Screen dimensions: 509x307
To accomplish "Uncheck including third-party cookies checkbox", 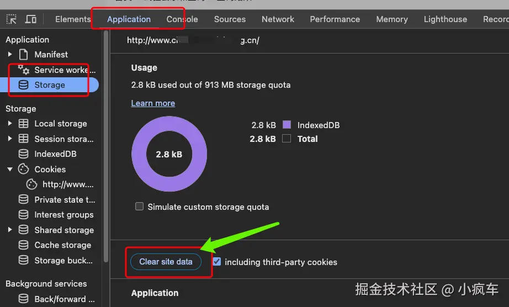I will tap(217, 262).
